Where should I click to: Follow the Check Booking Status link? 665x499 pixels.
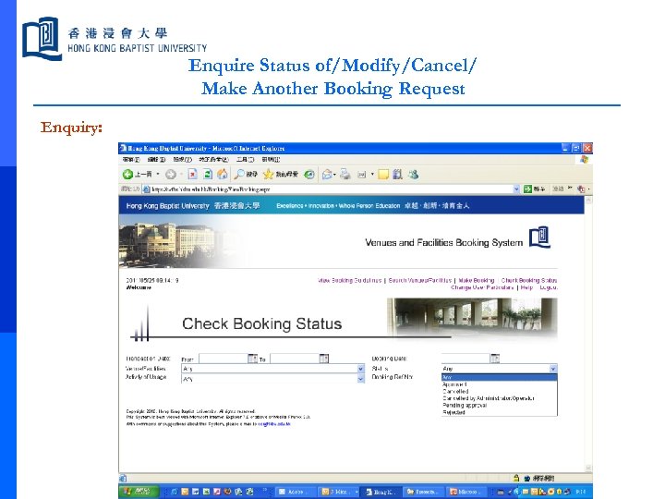pyautogui.click(x=529, y=281)
